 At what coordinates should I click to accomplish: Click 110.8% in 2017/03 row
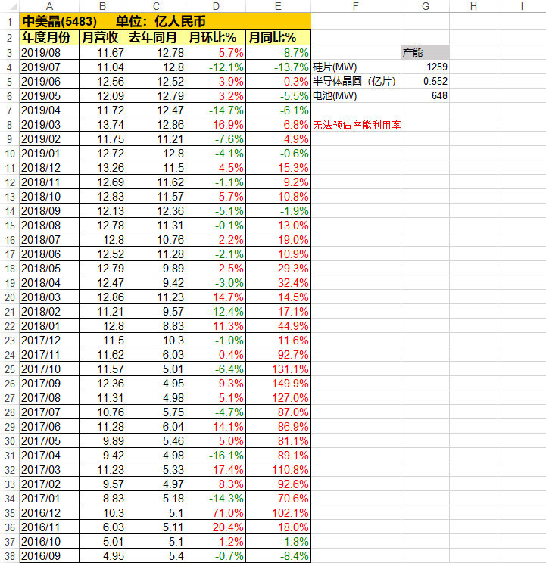[278, 470]
